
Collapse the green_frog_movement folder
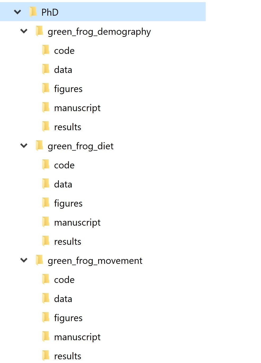[x=24, y=260]
